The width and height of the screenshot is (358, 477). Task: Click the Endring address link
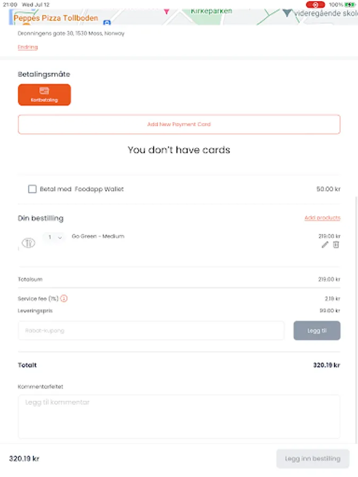(28, 47)
